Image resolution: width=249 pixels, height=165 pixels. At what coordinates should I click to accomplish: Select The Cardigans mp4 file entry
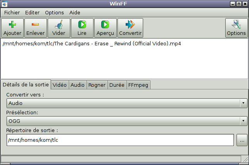pos(92,44)
